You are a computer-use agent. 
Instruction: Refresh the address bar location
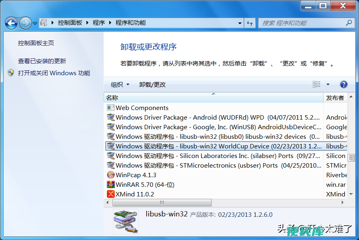tap(250, 23)
